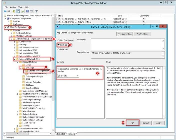This screenshot has height=140, width=176.
Task: Click the Search Folders folder icon
Action: (x=20, y=123)
